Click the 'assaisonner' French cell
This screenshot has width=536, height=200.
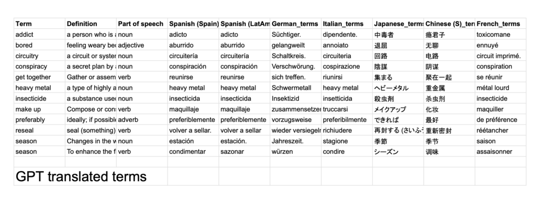(500, 151)
